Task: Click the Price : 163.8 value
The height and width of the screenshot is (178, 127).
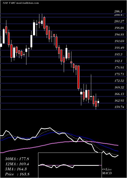Action: point(17,174)
